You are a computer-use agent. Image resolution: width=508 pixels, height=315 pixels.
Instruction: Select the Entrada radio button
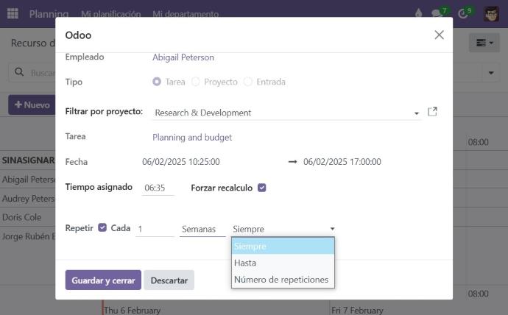coord(248,82)
